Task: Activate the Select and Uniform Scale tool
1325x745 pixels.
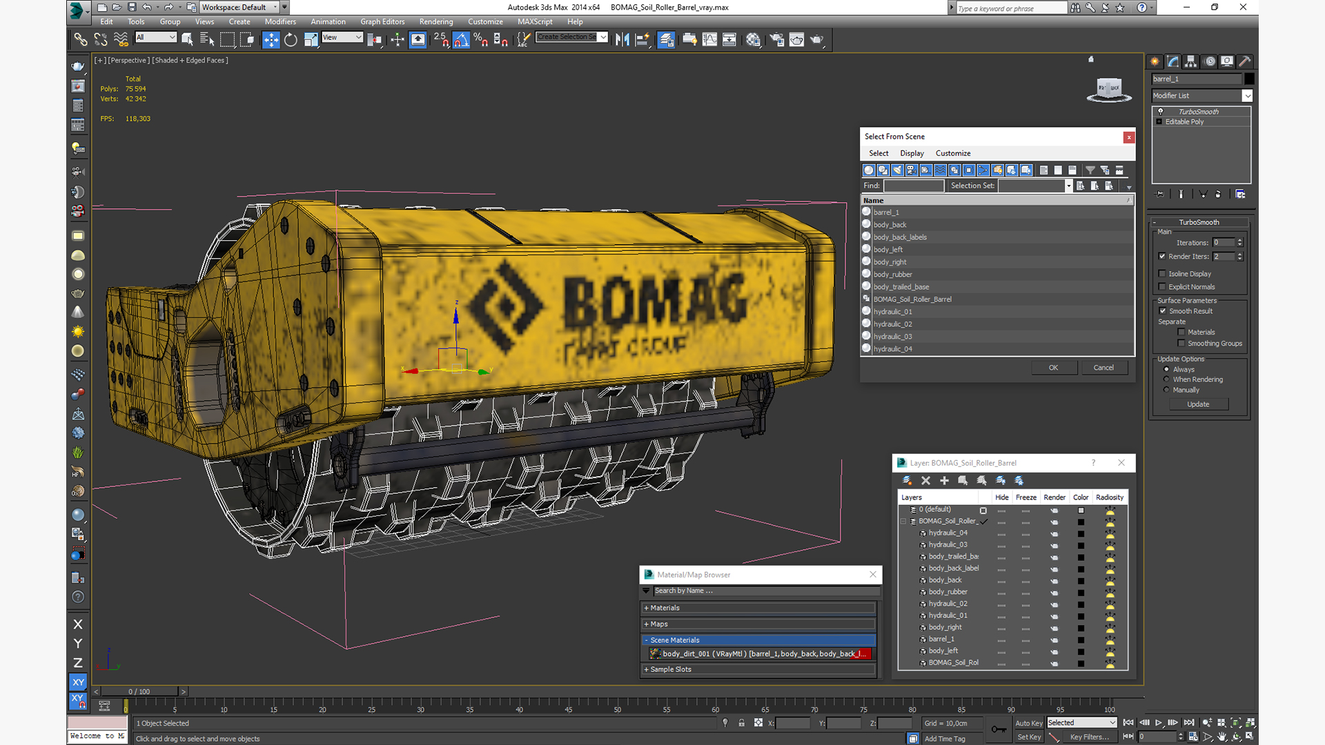Action: coord(311,39)
